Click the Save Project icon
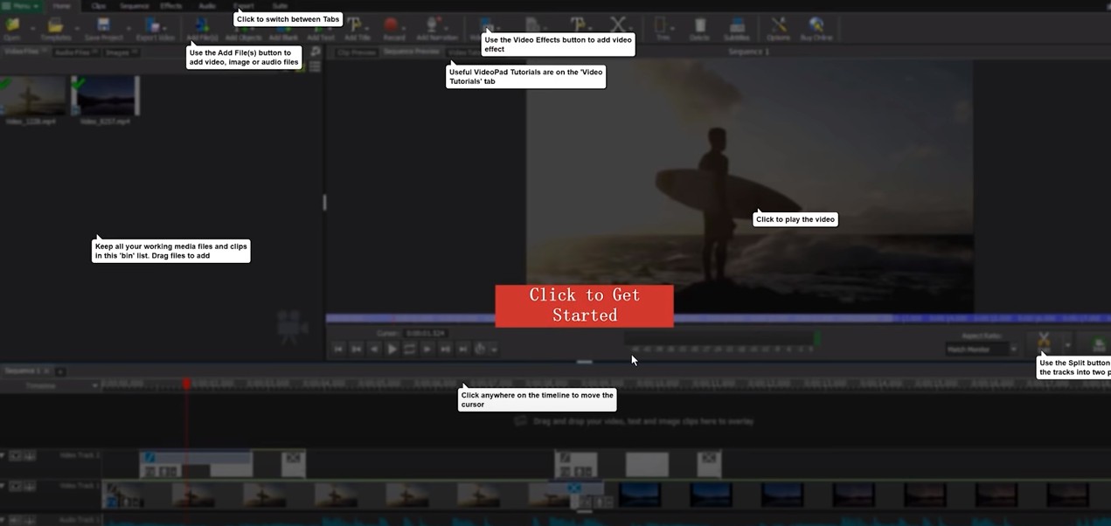This screenshot has width=1111, height=526. pyautogui.click(x=103, y=28)
